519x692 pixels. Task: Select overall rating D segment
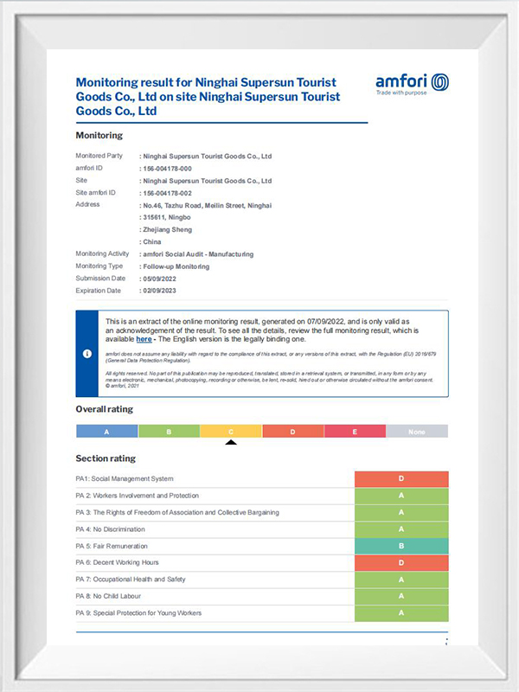tap(293, 431)
